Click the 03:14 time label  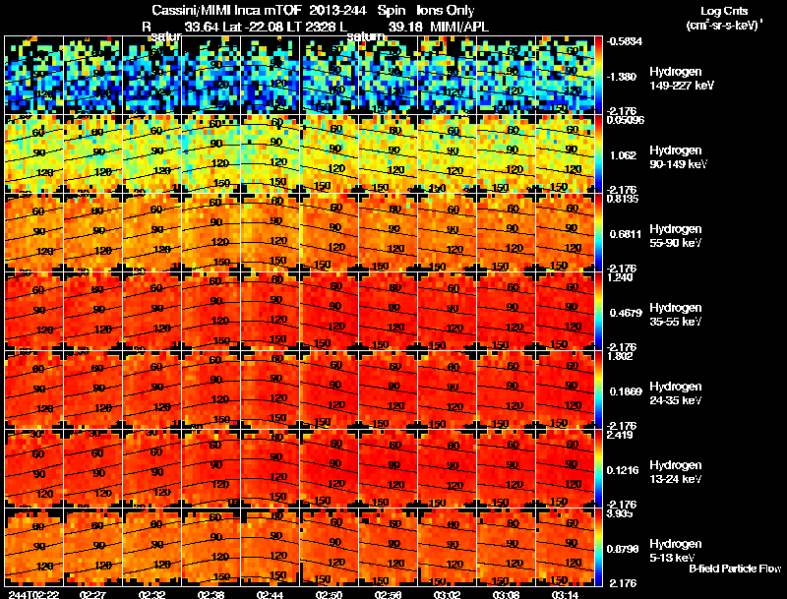(565, 594)
